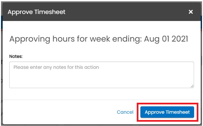The height and width of the screenshot is (126, 203).
Task: Close the Approve Timesheet dialog with X
Action: [x=190, y=12]
